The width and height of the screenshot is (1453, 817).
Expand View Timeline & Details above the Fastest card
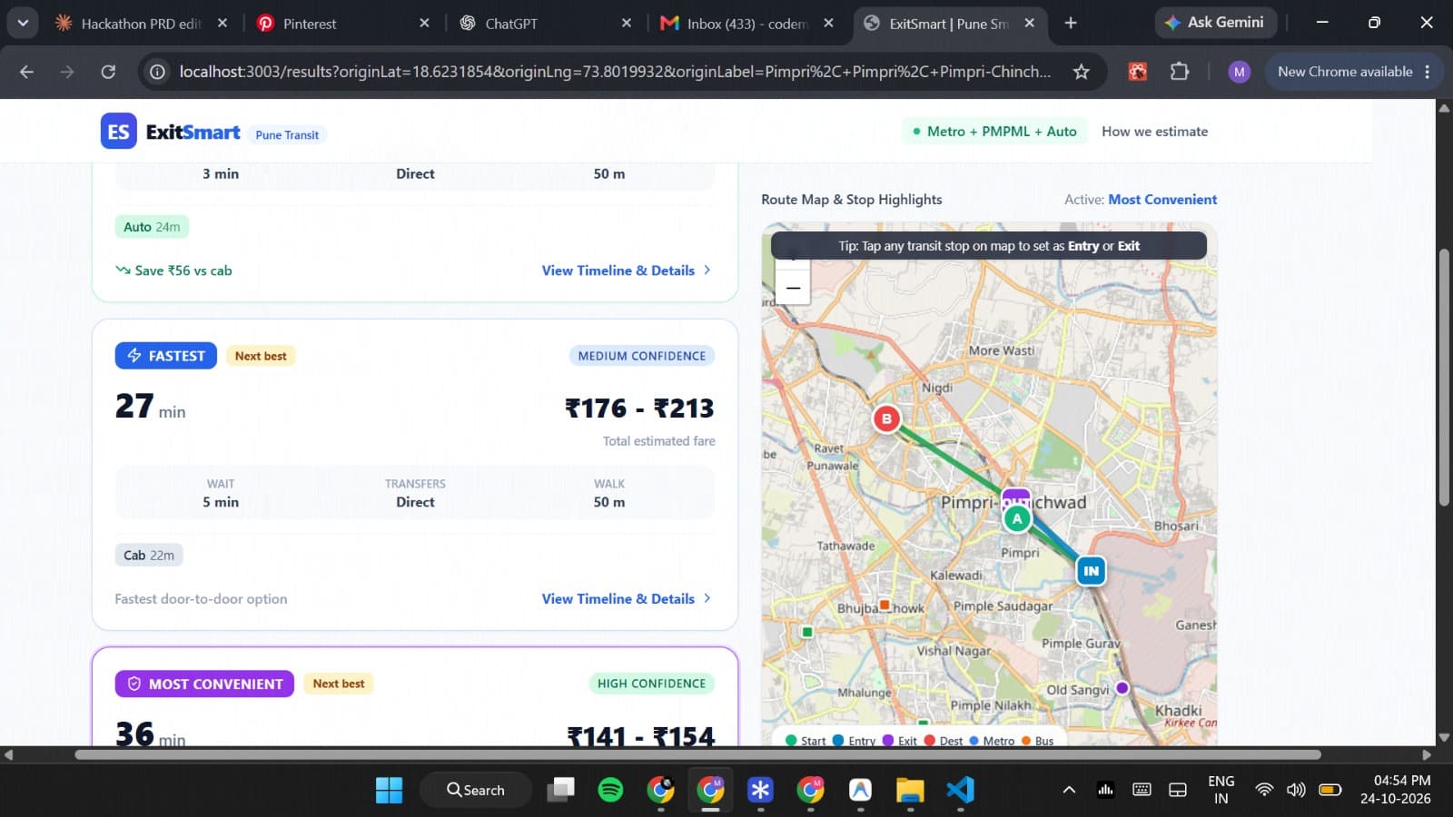click(626, 271)
